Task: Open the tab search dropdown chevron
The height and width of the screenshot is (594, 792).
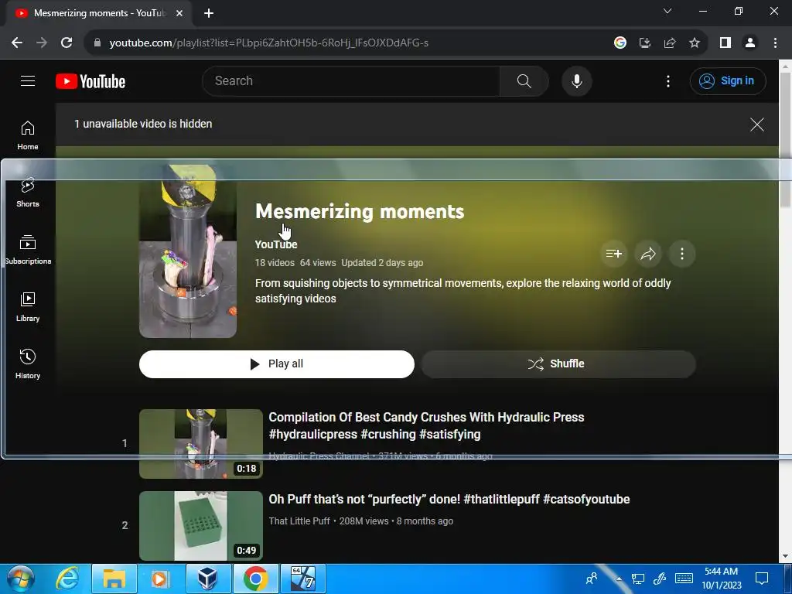Action: tap(667, 11)
